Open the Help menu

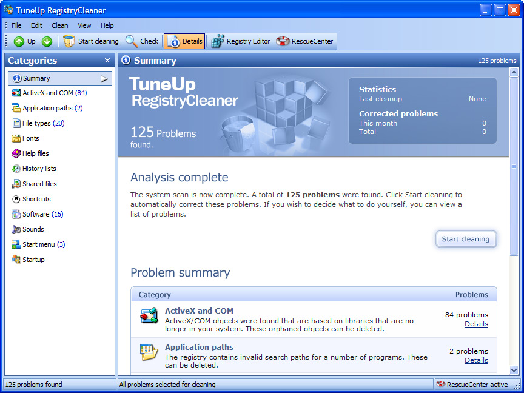coord(107,25)
